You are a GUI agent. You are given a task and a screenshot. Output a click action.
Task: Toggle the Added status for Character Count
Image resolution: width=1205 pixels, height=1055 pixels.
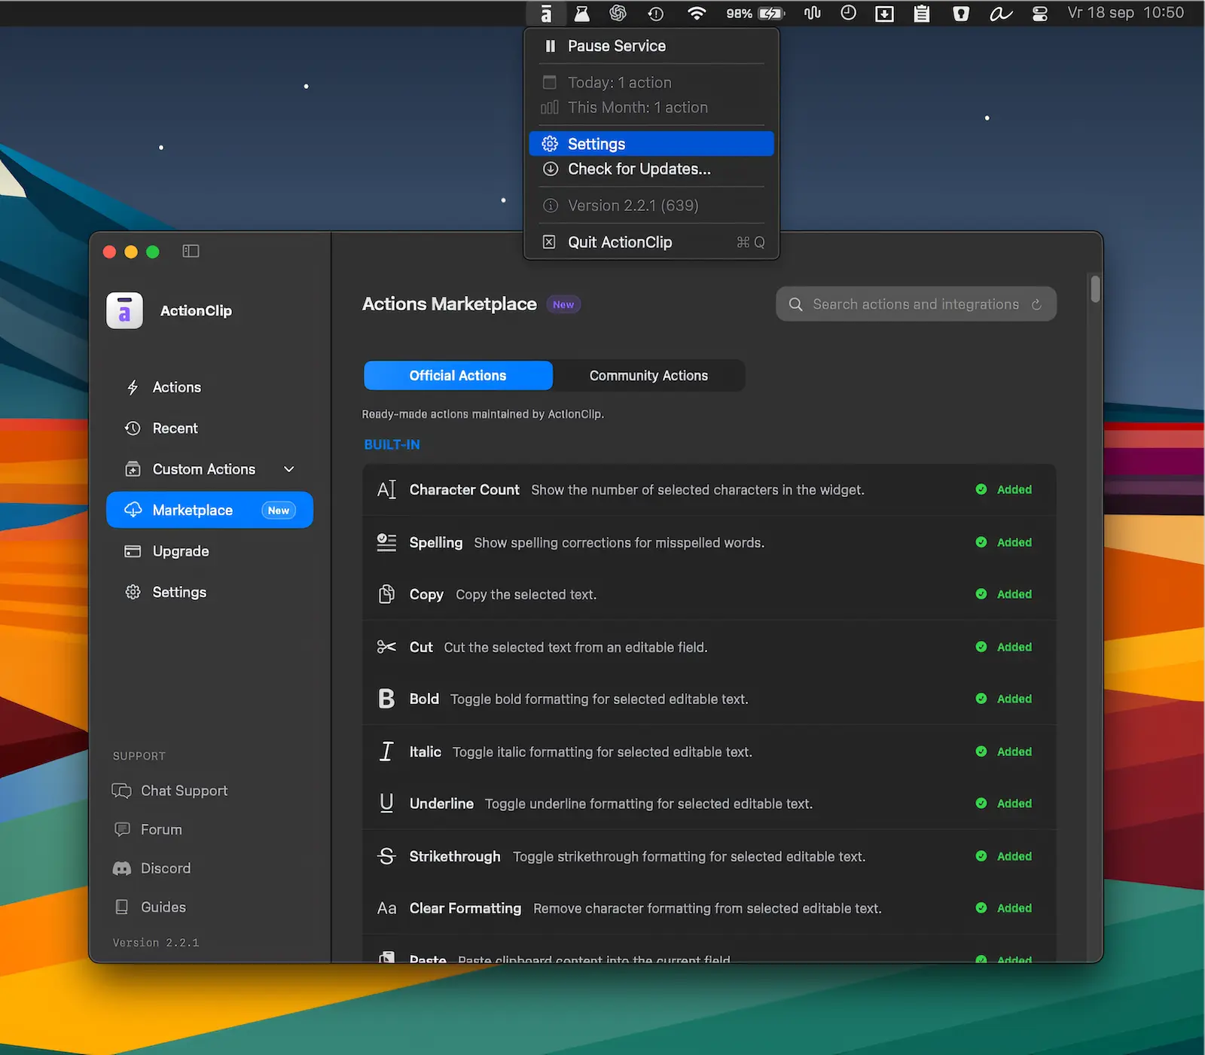tap(1004, 489)
